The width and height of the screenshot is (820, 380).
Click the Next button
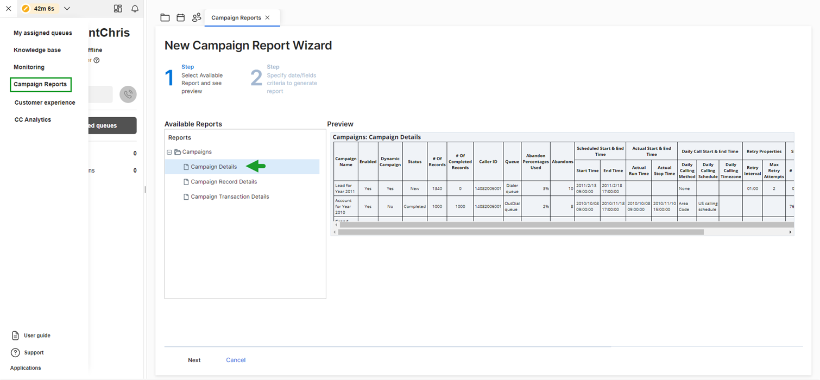coord(194,360)
